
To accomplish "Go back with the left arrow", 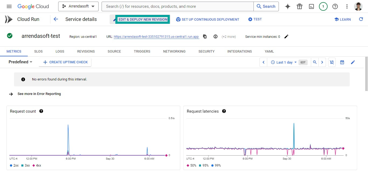I will 56,19.
